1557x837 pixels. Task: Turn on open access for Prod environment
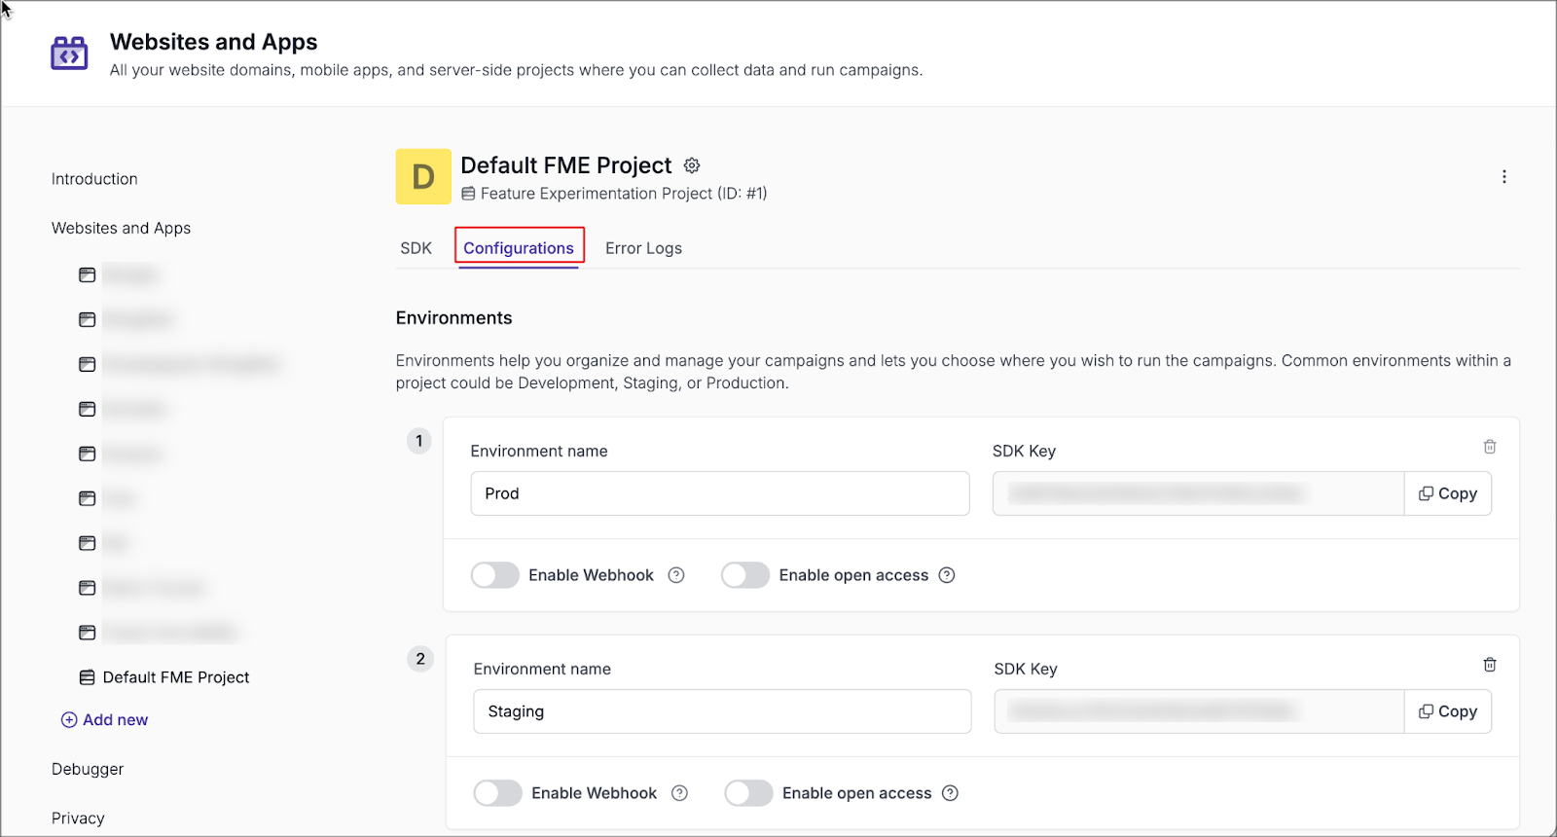745,575
